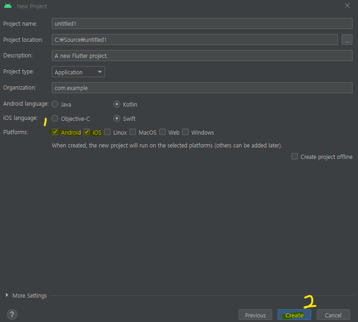
Task: Click the 'Platforms:' label
Action: 16,132
